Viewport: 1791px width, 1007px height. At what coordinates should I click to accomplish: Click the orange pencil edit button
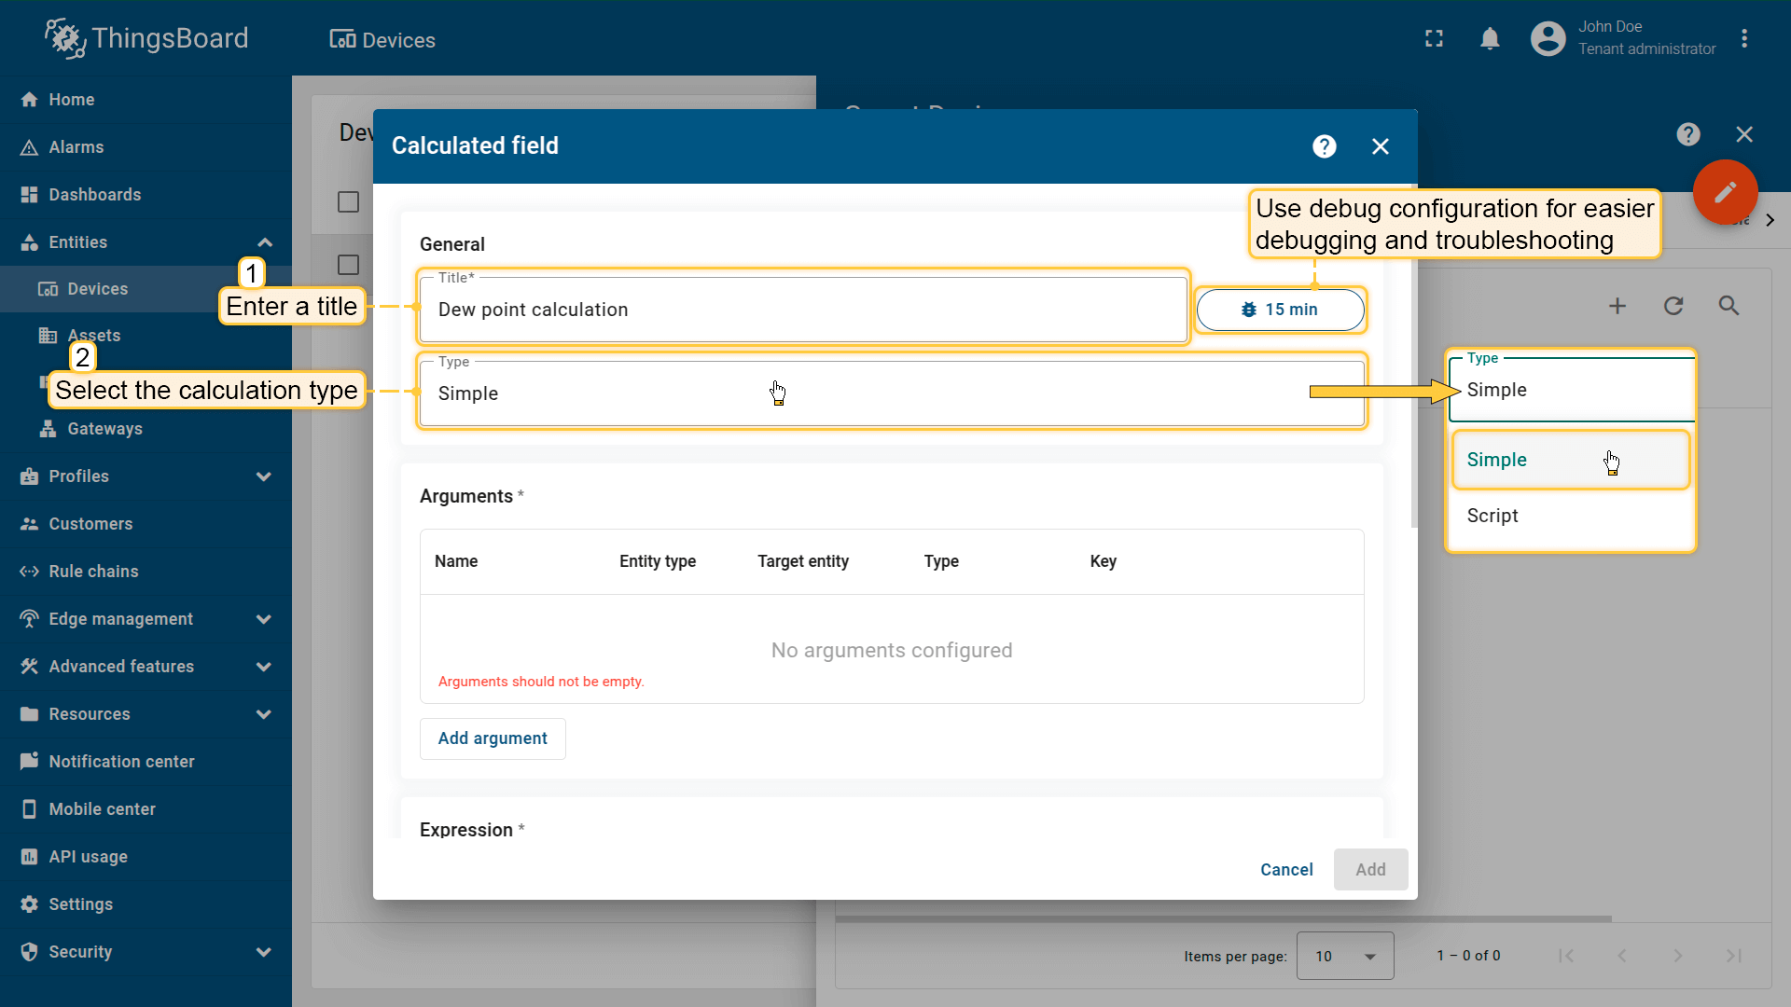[1725, 192]
